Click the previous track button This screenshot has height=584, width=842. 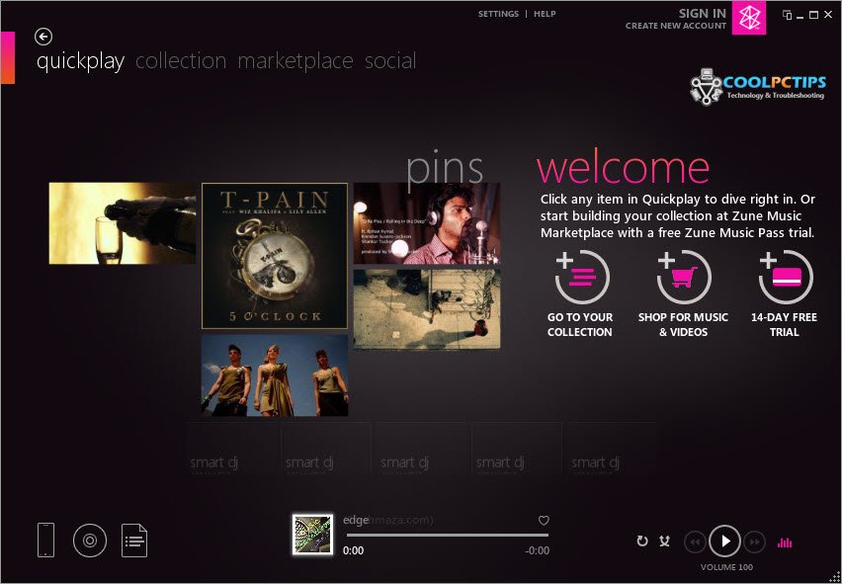point(695,542)
